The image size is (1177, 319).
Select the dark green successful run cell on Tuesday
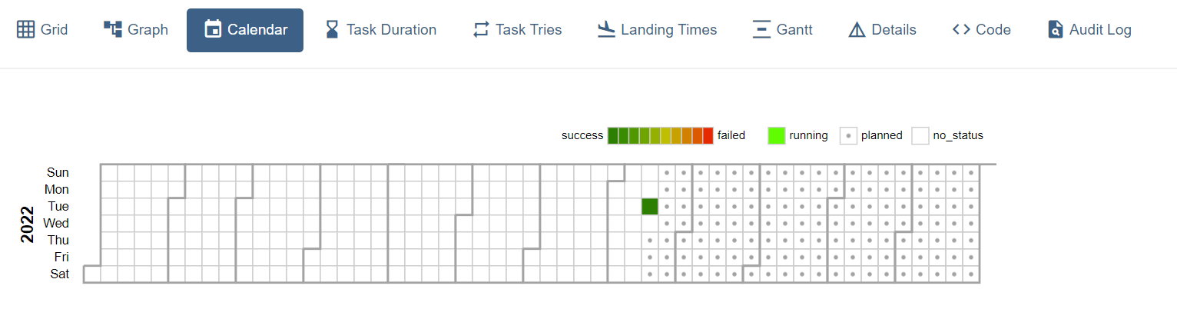(650, 206)
